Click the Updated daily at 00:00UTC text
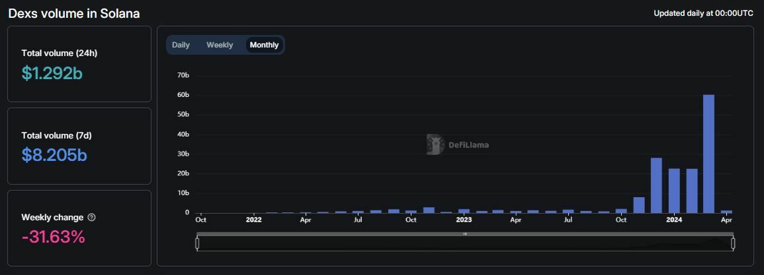This screenshot has width=764, height=275. [703, 13]
